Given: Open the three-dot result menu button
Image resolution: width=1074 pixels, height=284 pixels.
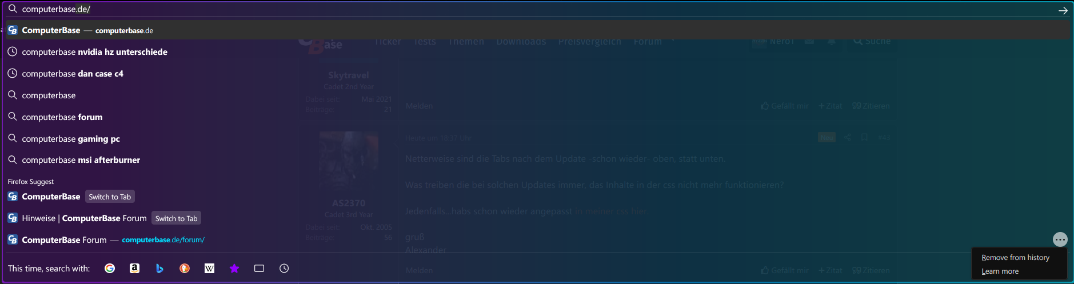Looking at the screenshot, I should [1060, 239].
